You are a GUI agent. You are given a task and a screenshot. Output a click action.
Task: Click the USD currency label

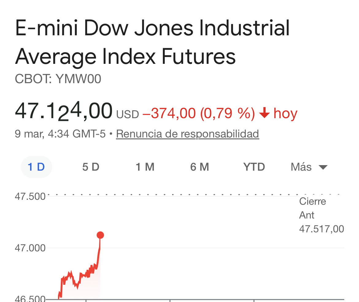pyautogui.click(x=128, y=114)
